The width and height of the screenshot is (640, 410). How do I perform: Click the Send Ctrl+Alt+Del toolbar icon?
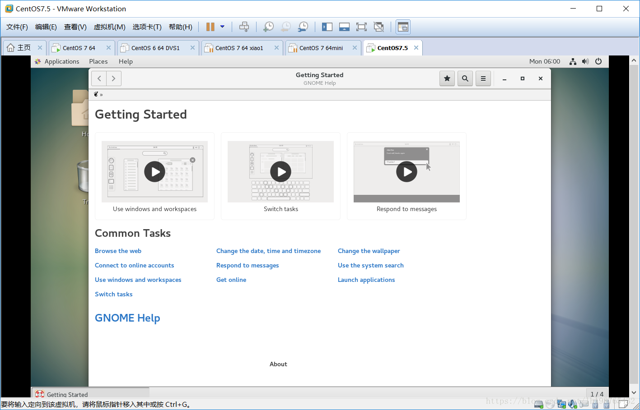[244, 27]
